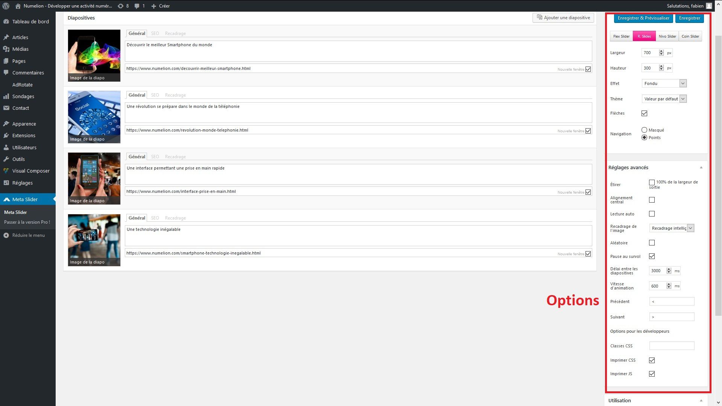Click the Apparence brush icon
722x406 pixels.
click(x=6, y=124)
